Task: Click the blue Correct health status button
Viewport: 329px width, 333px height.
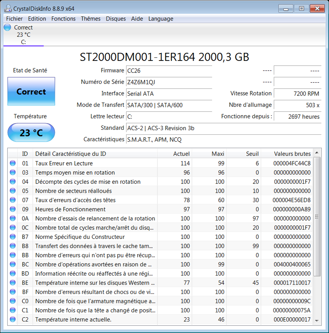Action: point(31,91)
